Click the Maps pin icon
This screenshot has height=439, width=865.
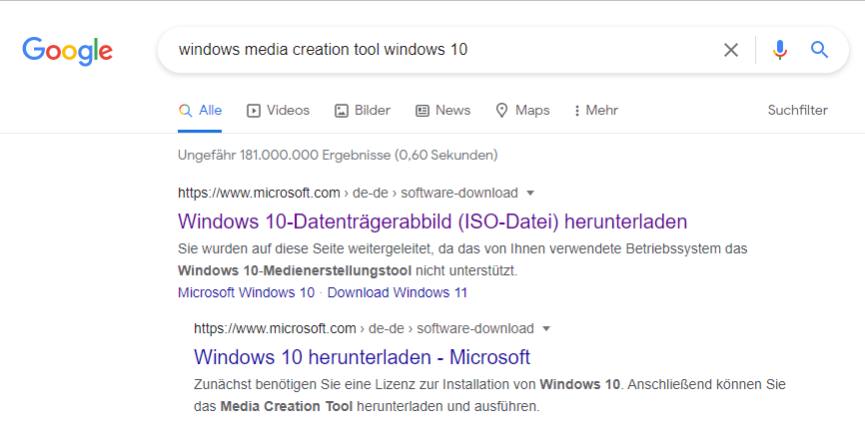click(502, 111)
